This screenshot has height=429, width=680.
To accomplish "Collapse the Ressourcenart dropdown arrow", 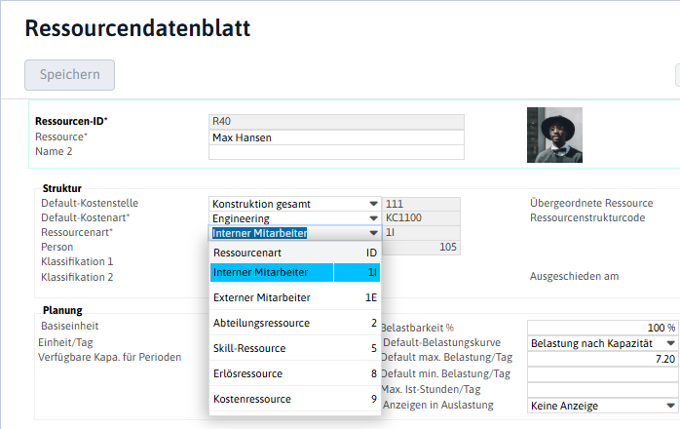I will [x=373, y=233].
